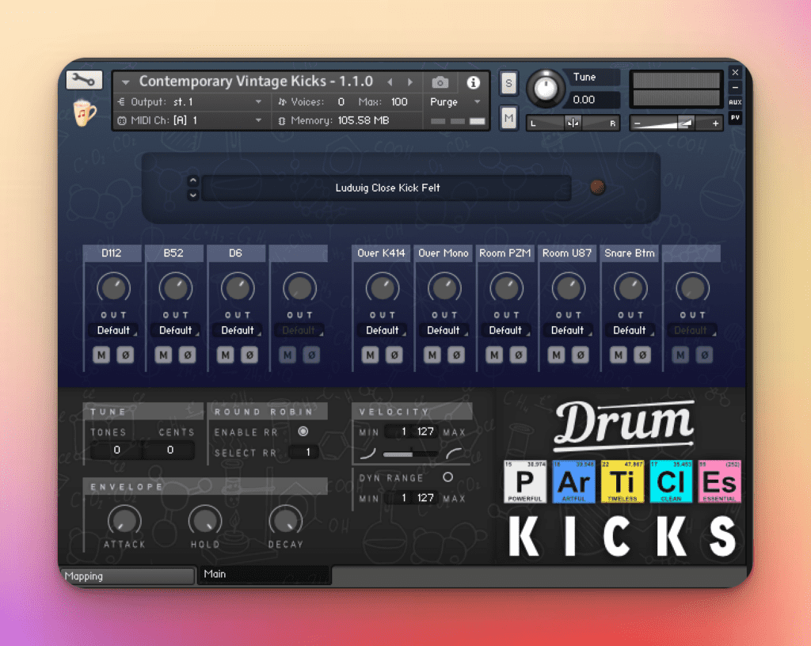Mute the B52 mic channel

coord(163,355)
